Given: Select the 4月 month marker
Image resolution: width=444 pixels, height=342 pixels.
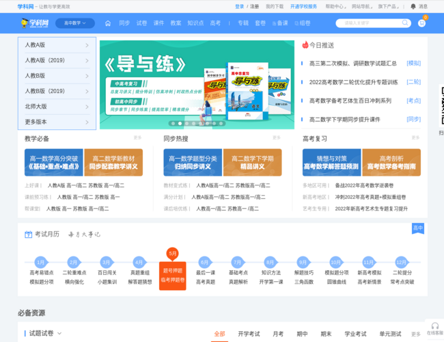Looking at the screenshot, I should [x=139, y=262].
